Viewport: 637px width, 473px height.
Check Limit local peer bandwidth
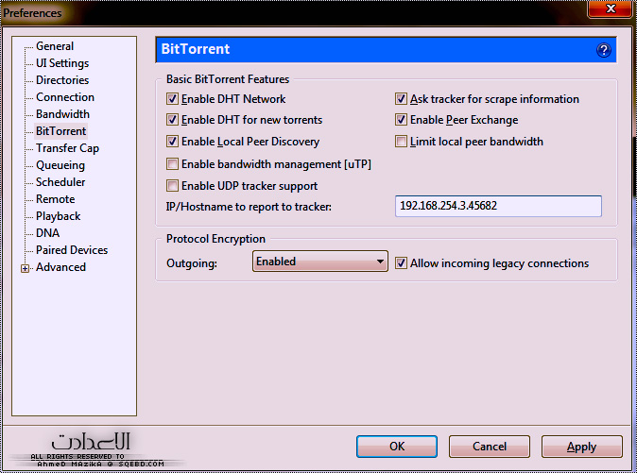(x=402, y=143)
